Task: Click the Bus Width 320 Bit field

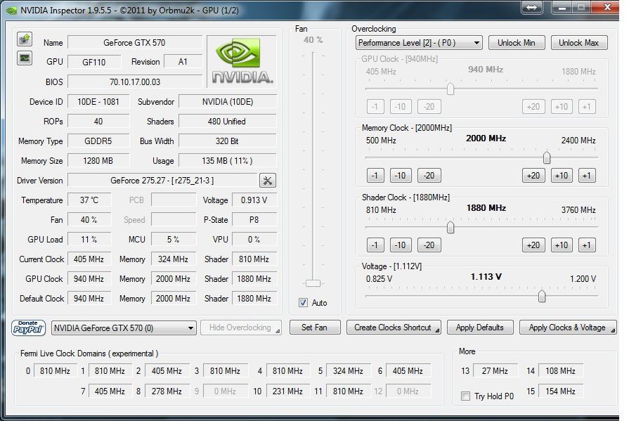Action: click(228, 141)
